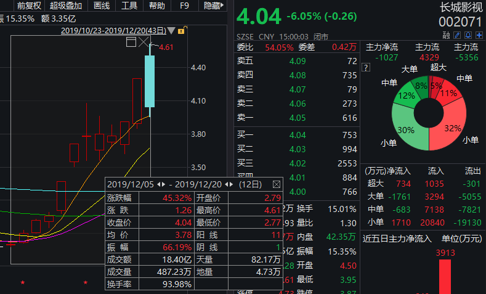Toggle the orange lock icon on chart

(181, 30)
